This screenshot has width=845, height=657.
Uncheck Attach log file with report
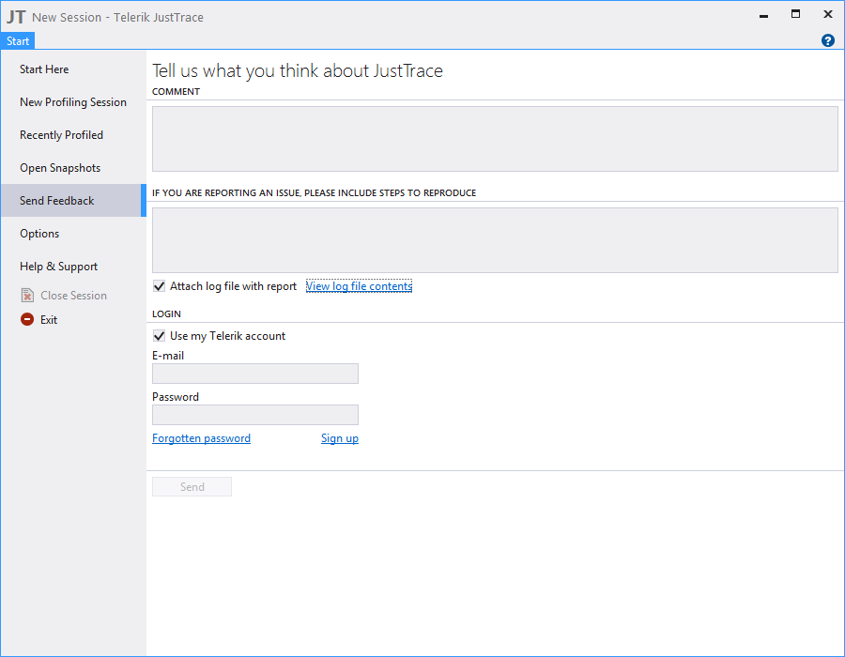pyautogui.click(x=159, y=286)
